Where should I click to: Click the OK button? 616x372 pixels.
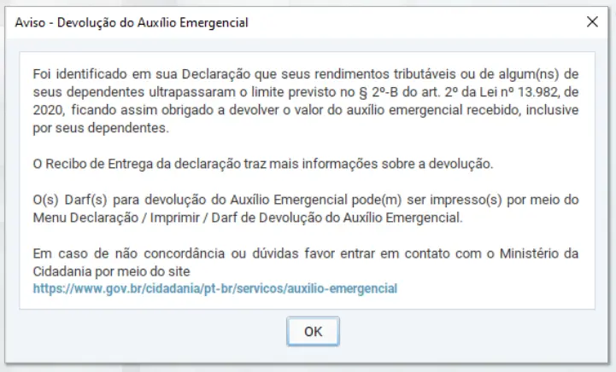pyautogui.click(x=313, y=330)
